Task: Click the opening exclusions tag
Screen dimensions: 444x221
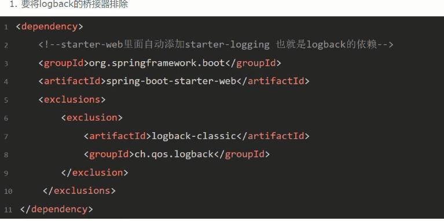Action: pos(72,99)
